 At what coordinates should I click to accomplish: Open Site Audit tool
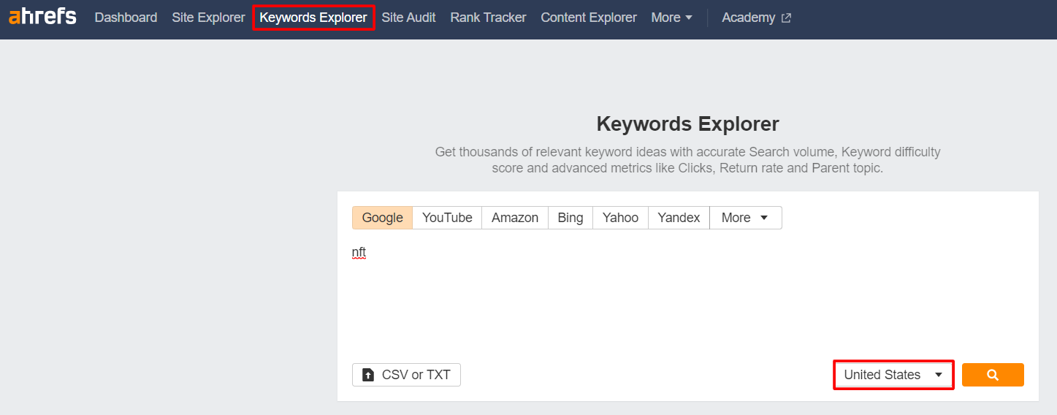click(408, 18)
